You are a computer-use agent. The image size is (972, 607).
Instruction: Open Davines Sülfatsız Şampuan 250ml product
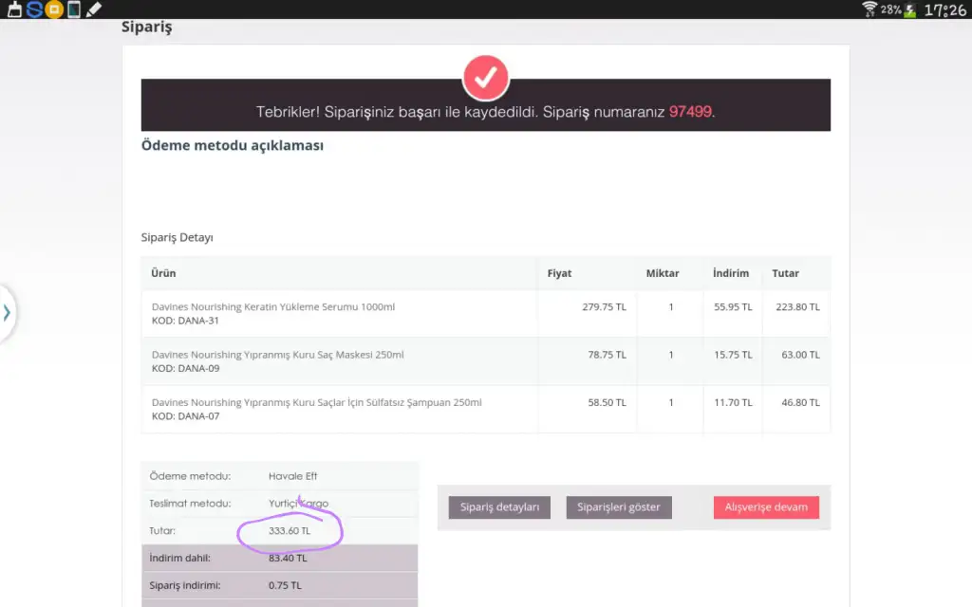click(317, 402)
